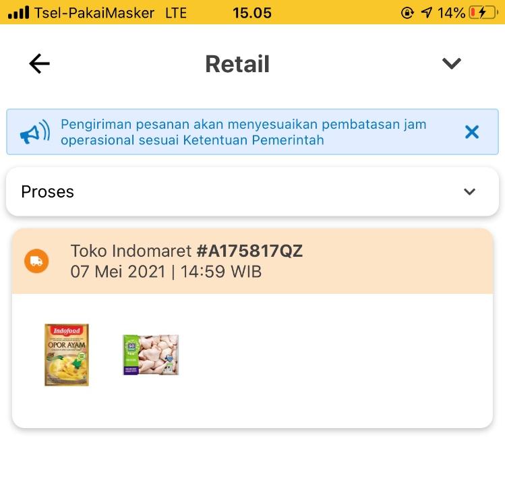
Task: Go back using the left arrow
Action: point(39,63)
